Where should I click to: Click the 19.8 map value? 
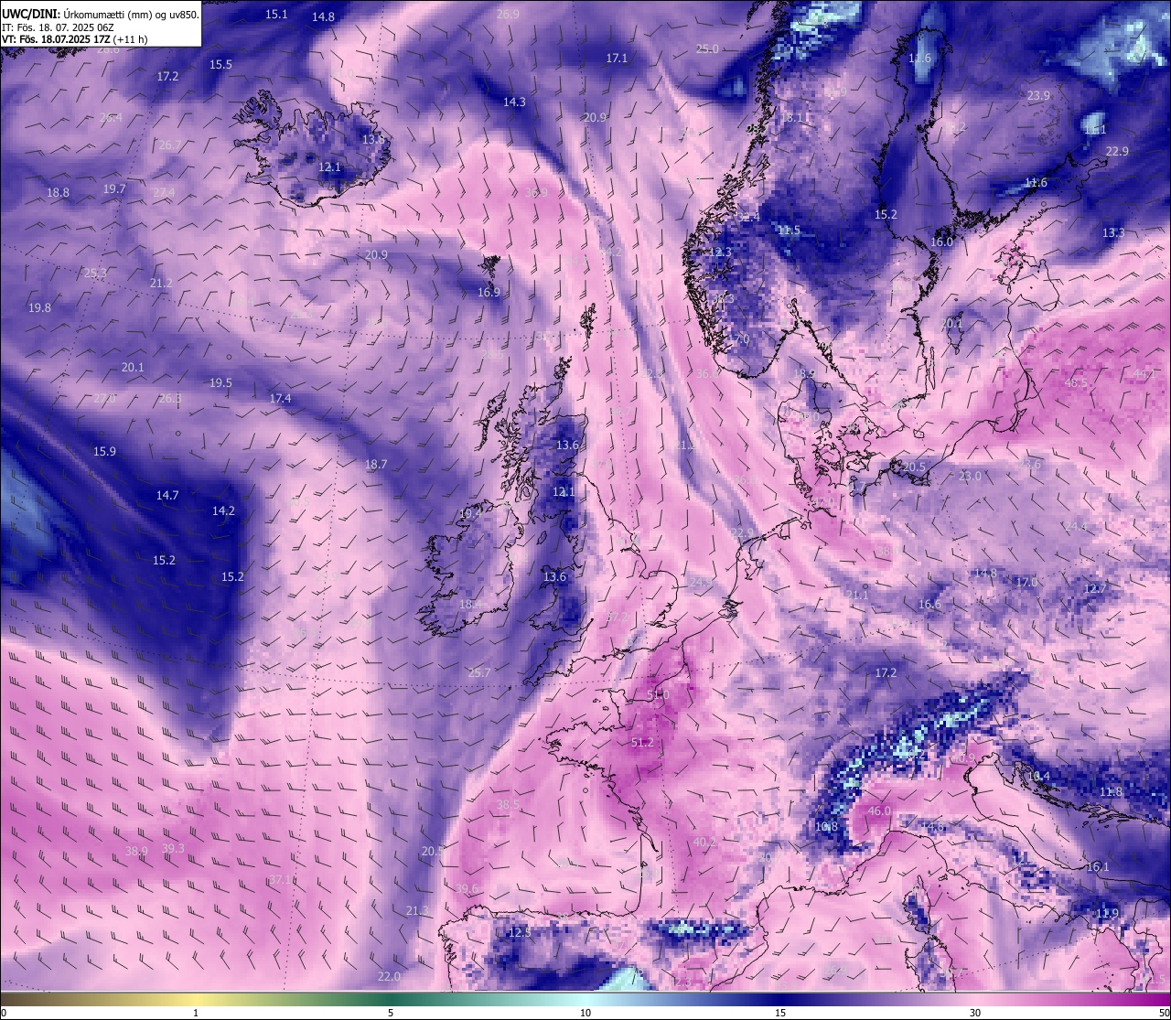(x=39, y=307)
